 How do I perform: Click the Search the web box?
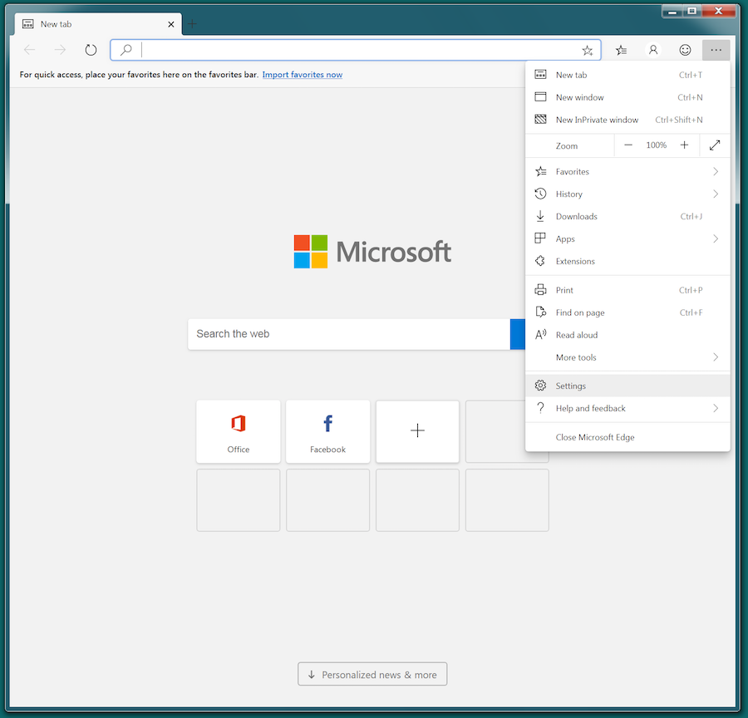point(349,334)
